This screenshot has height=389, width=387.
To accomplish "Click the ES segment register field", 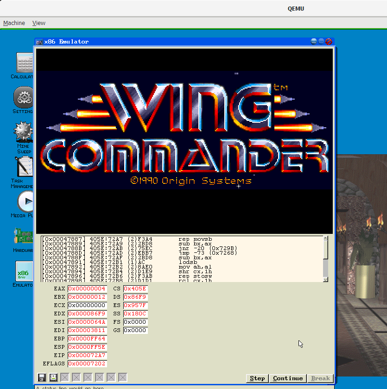I will pyautogui.click(x=135, y=305).
